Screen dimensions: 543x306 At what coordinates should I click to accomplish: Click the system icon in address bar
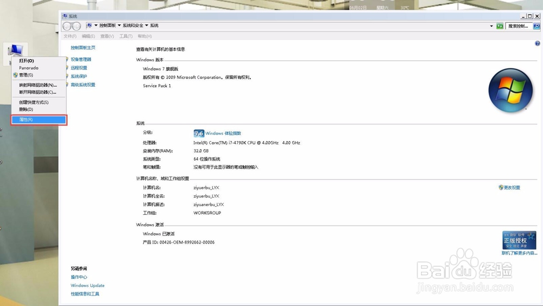click(x=90, y=25)
